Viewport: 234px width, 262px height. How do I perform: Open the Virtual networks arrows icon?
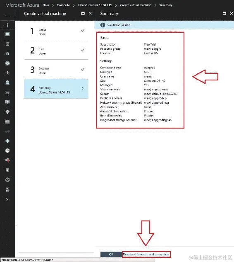(7, 131)
